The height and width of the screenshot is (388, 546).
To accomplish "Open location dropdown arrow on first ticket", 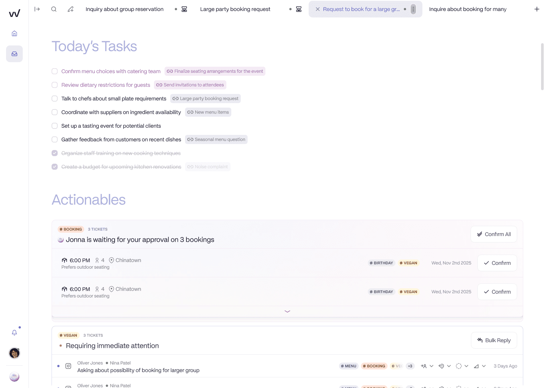I will pyautogui.click(x=449, y=366).
